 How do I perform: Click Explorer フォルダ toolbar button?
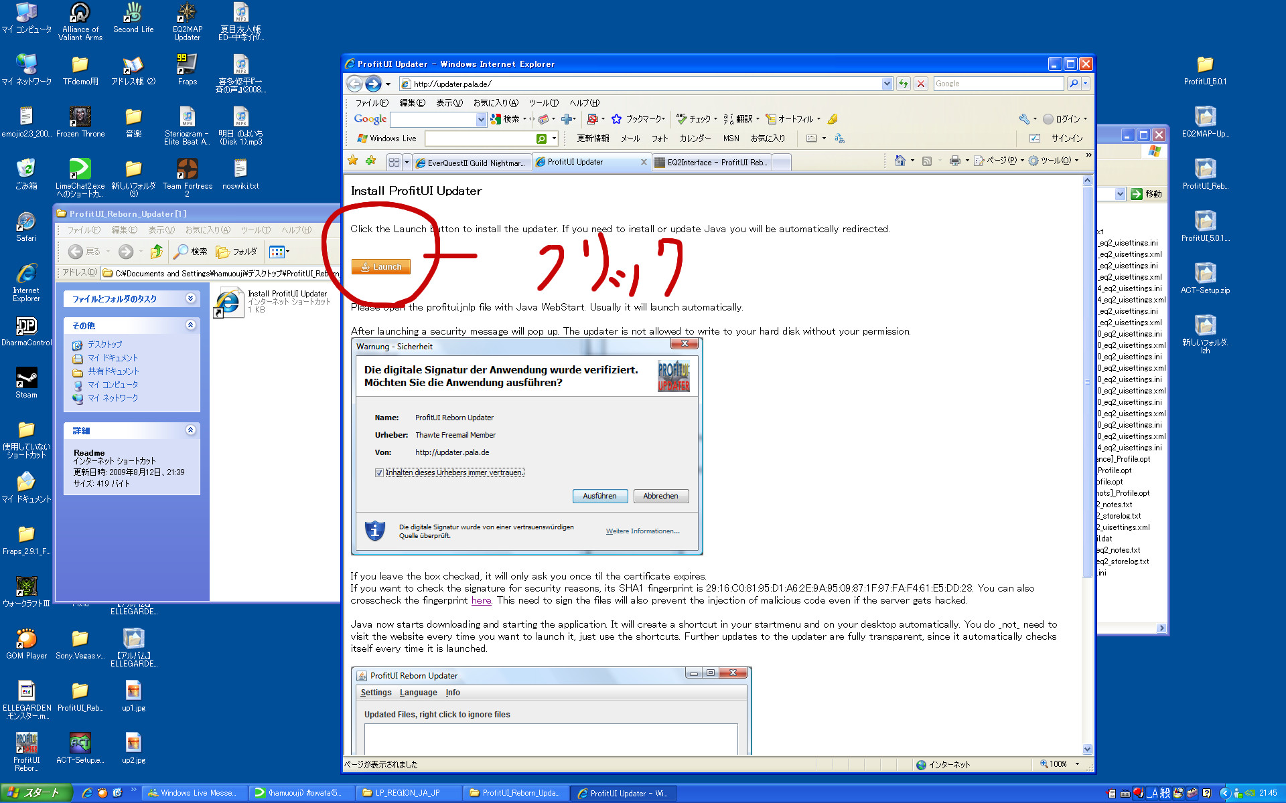[236, 252]
